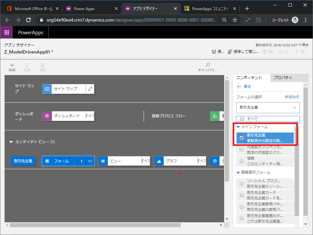The image size is (313, 235).
Task: Toggle the 'すべて' all forms checkbox
Action: pos(242,119)
